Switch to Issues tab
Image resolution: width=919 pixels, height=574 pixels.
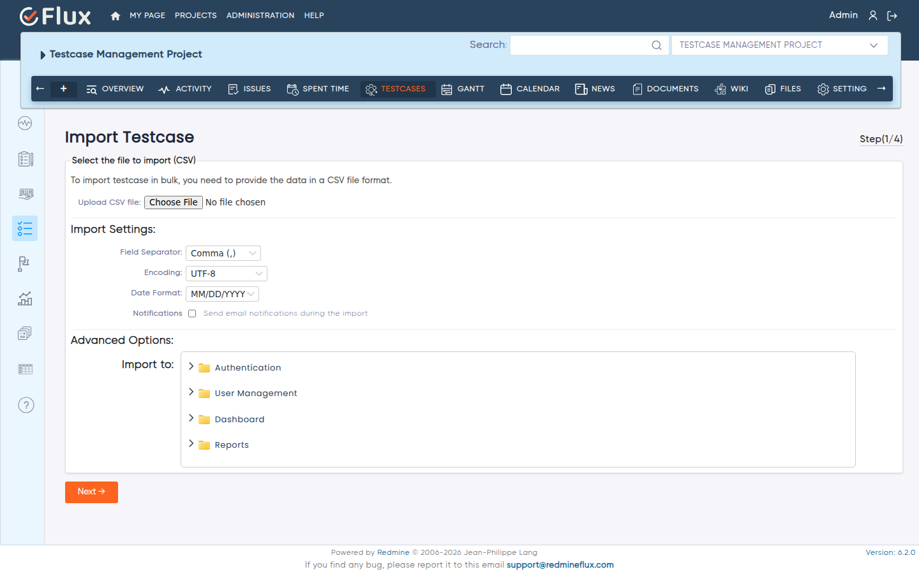[250, 89]
